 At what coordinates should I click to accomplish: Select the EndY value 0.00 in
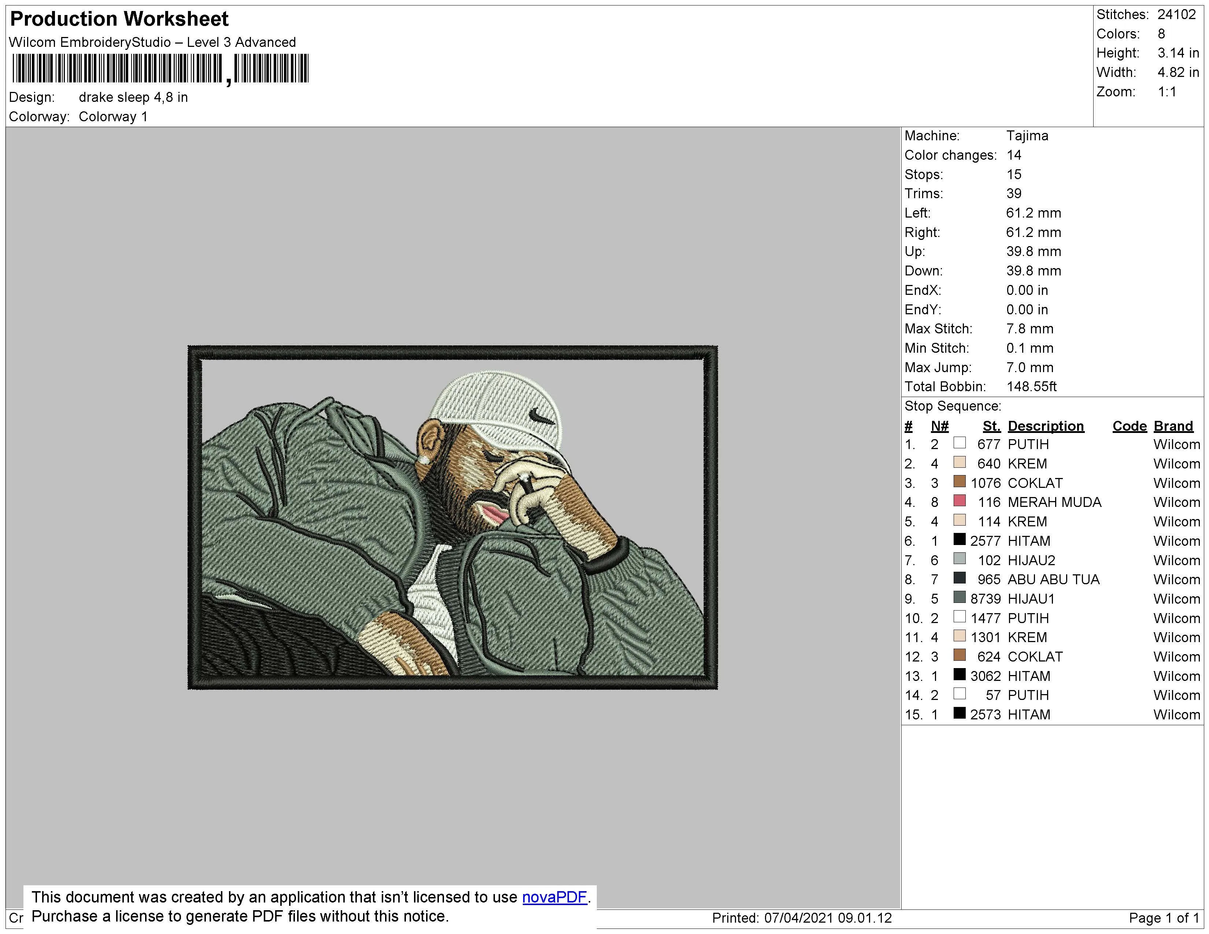[x=1027, y=309]
